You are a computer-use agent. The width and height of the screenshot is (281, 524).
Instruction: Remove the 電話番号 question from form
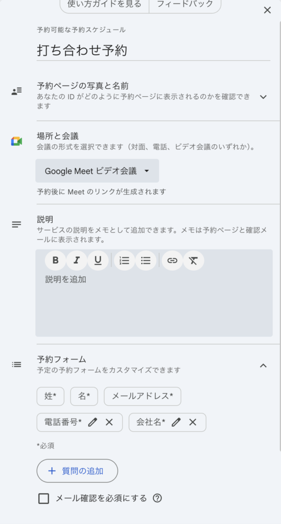(x=109, y=422)
